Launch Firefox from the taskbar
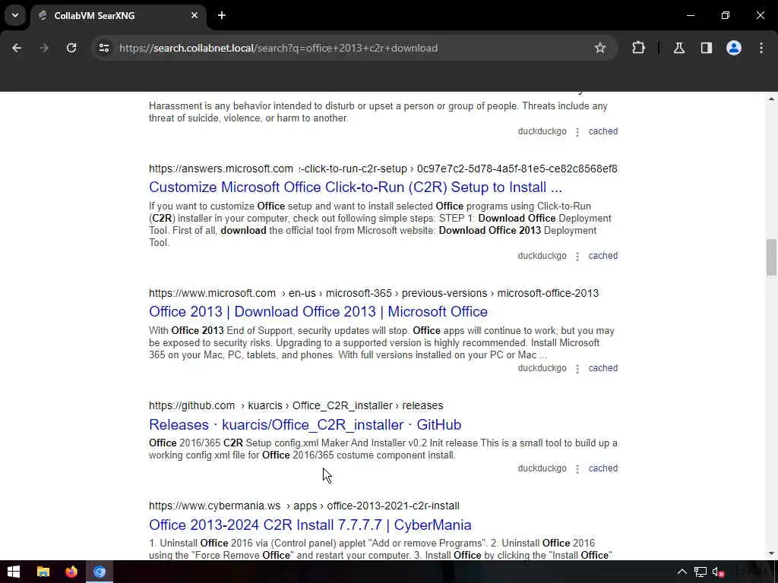This screenshot has height=583, width=778. point(71,572)
